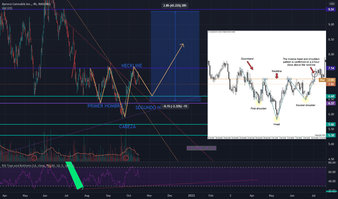Click the 40.00 value on RSI axis
The width and height of the screenshot is (338, 199).
332,181
